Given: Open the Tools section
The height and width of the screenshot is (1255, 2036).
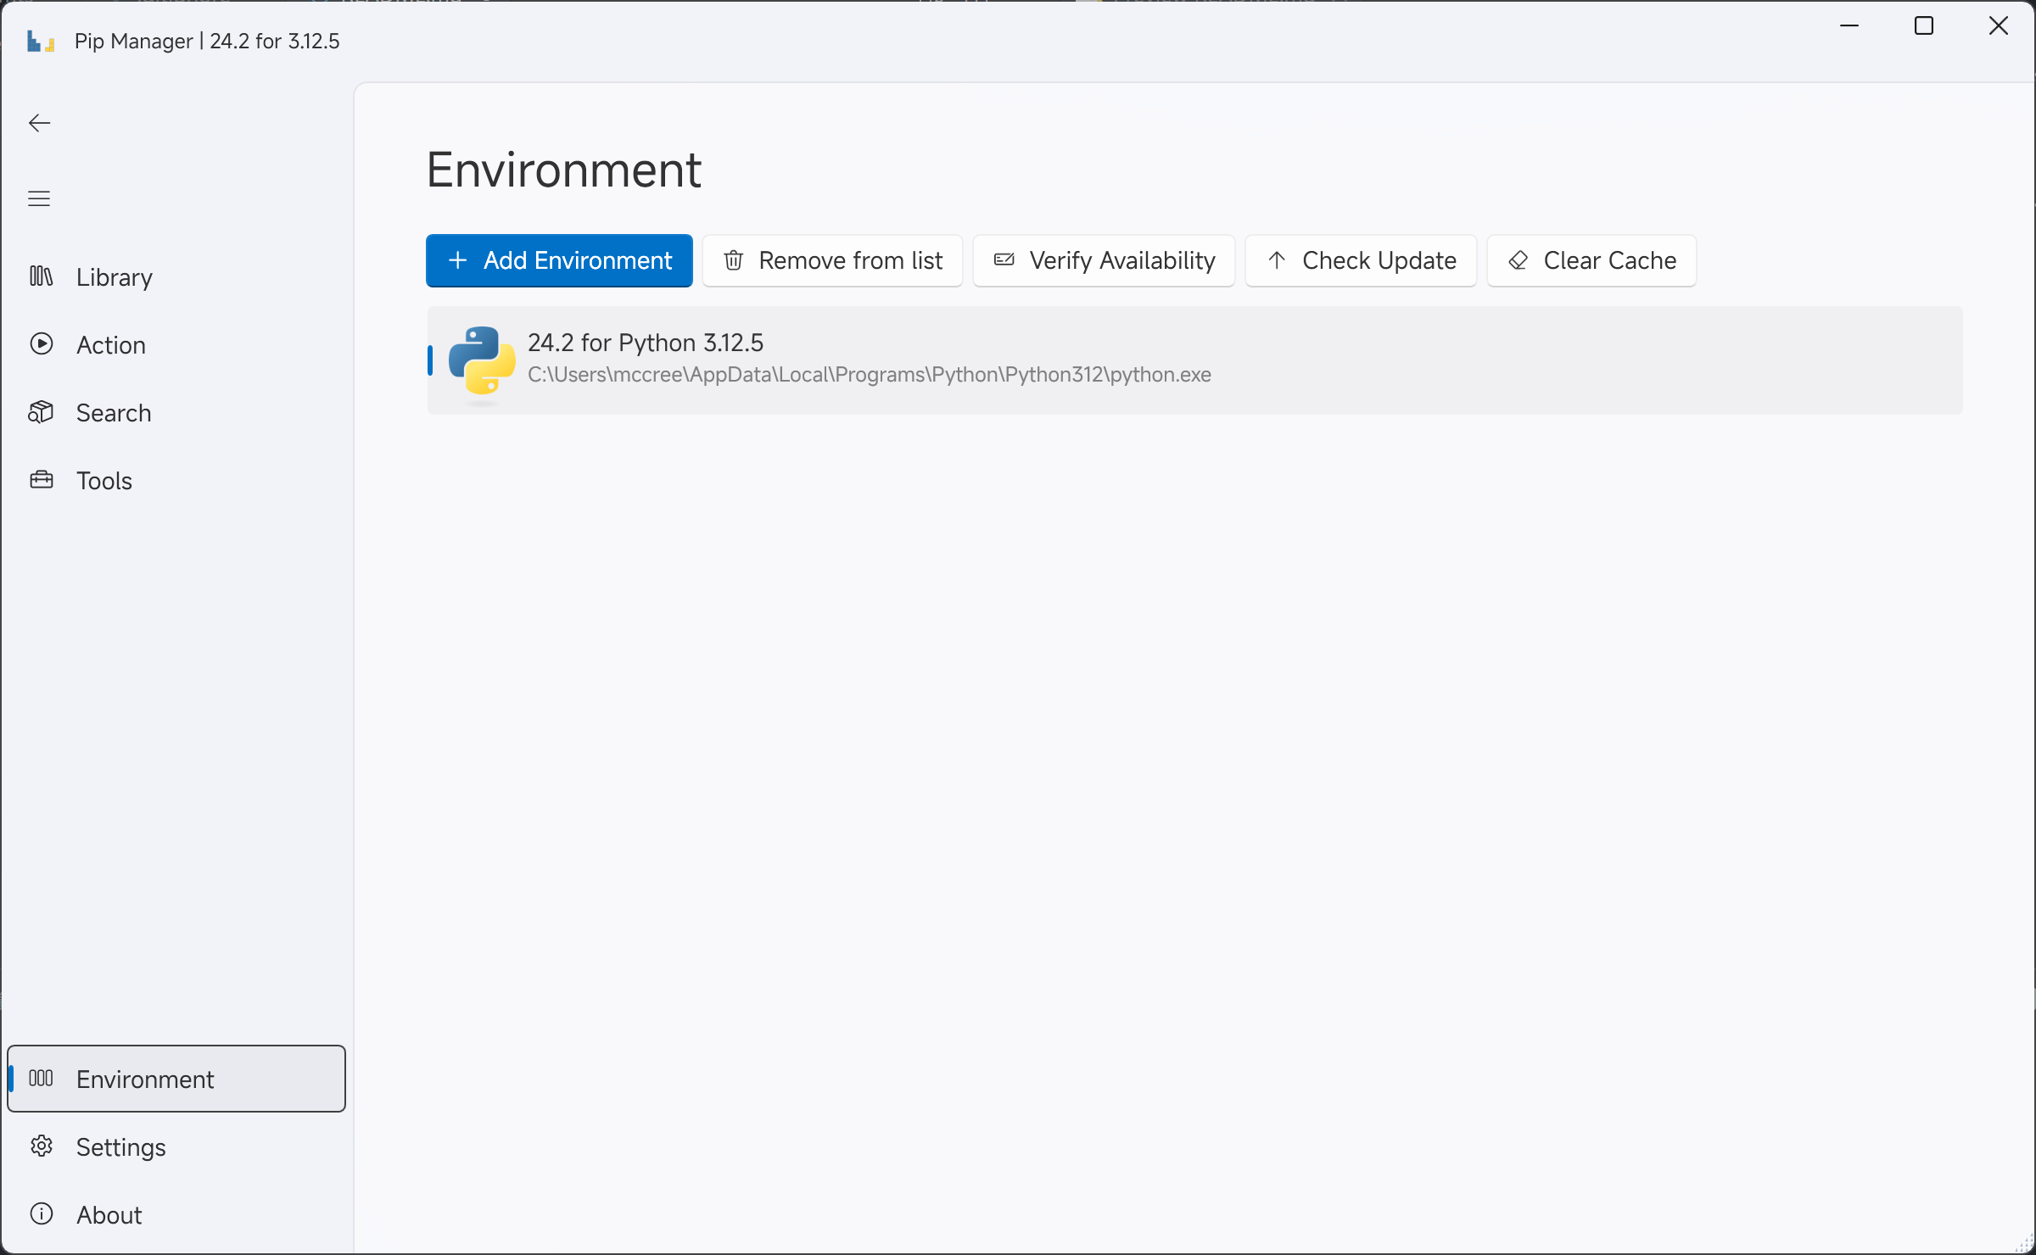Looking at the screenshot, I should pyautogui.click(x=104, y=481).
